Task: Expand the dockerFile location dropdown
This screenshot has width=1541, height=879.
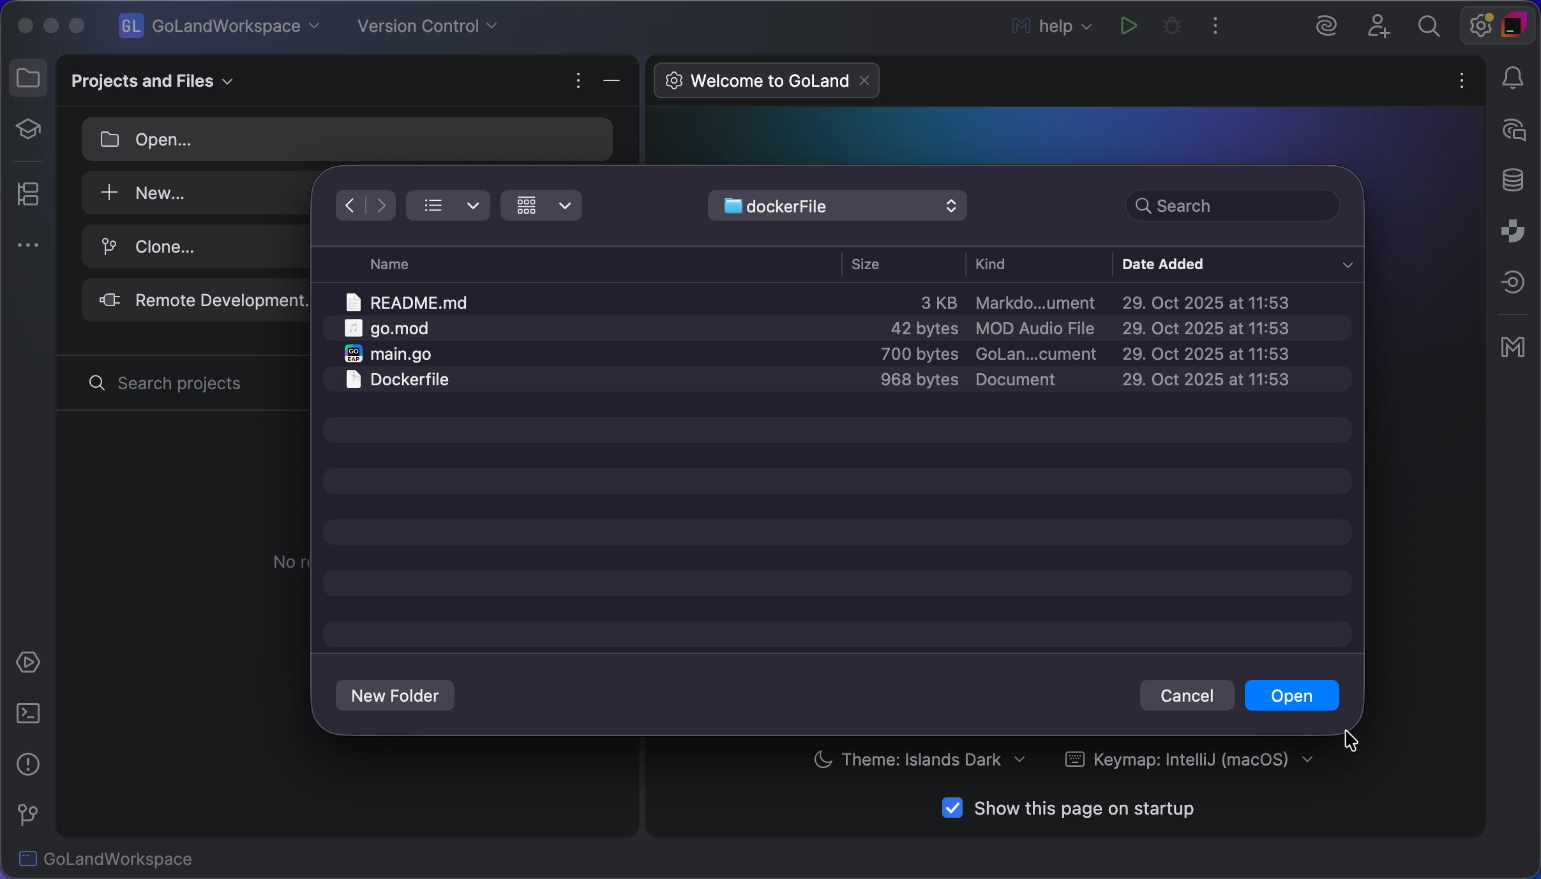Action: pos(837,206)
